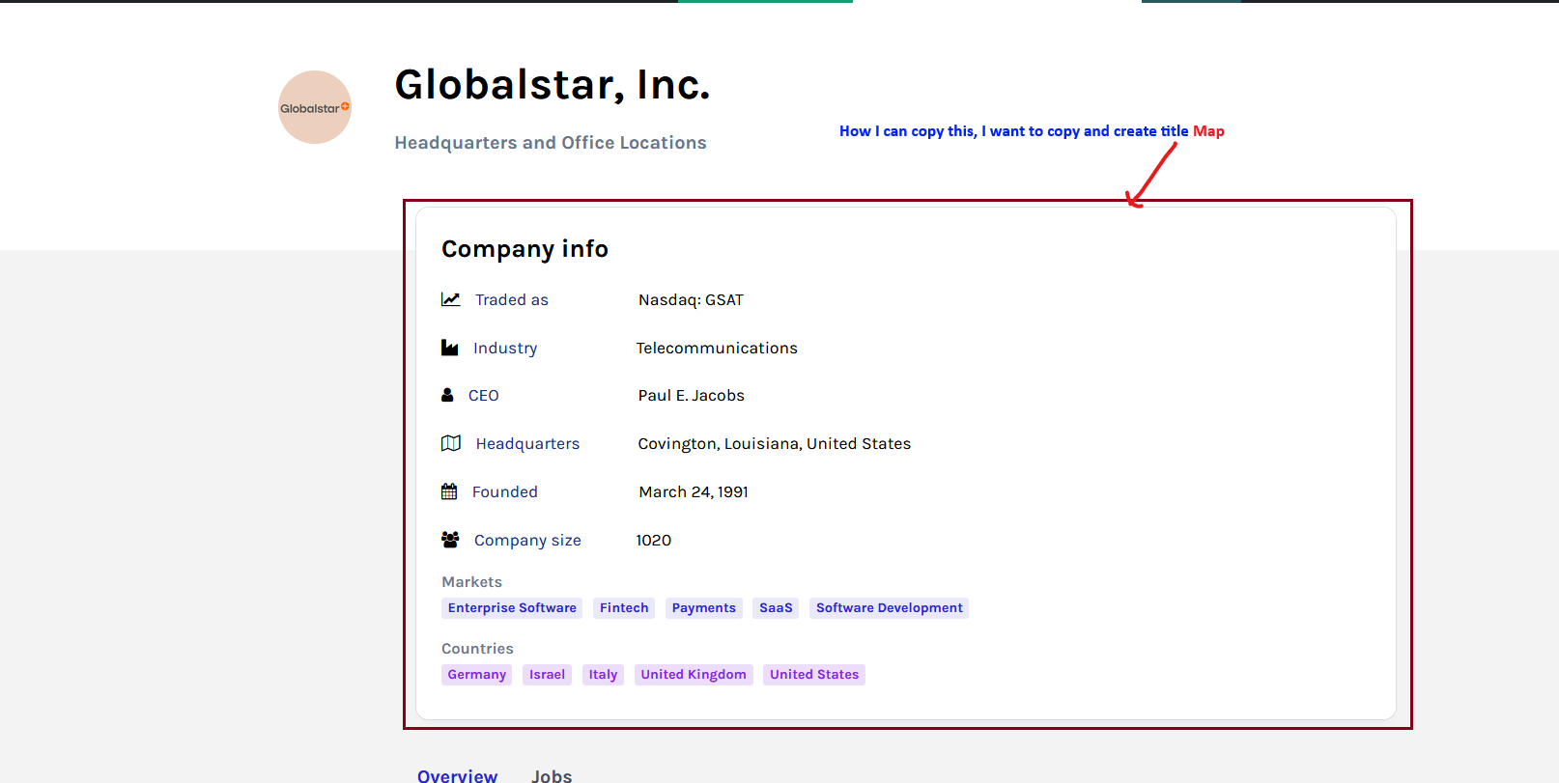The height and width of the screenshot is (783, 1559).
Task: Choose the Italy country tag
Action: click(x=603, y=675)
